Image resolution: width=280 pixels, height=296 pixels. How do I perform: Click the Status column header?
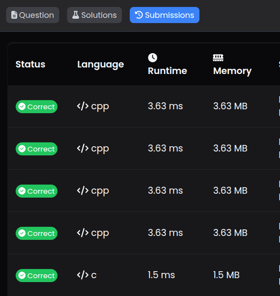tap(30, 64)
